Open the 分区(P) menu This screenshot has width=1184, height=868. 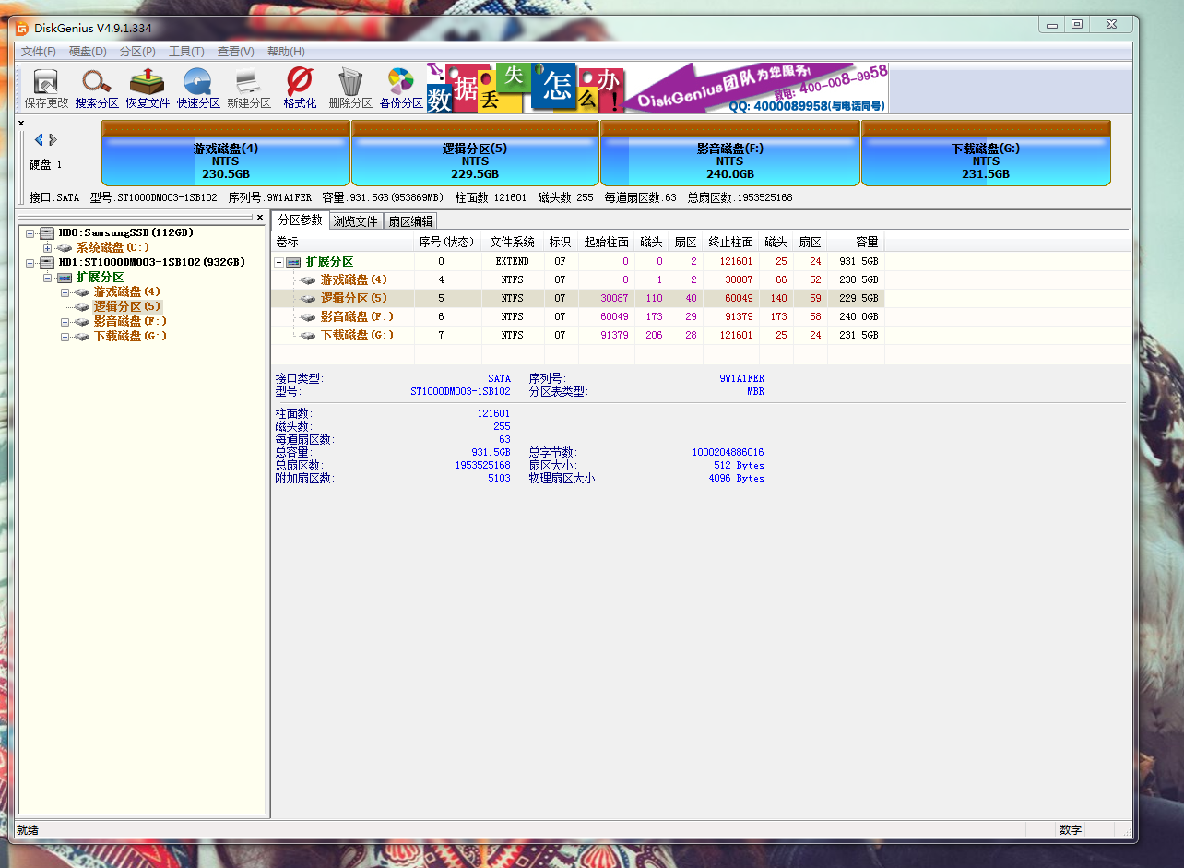pyautogui.click(x=137, y=52)
